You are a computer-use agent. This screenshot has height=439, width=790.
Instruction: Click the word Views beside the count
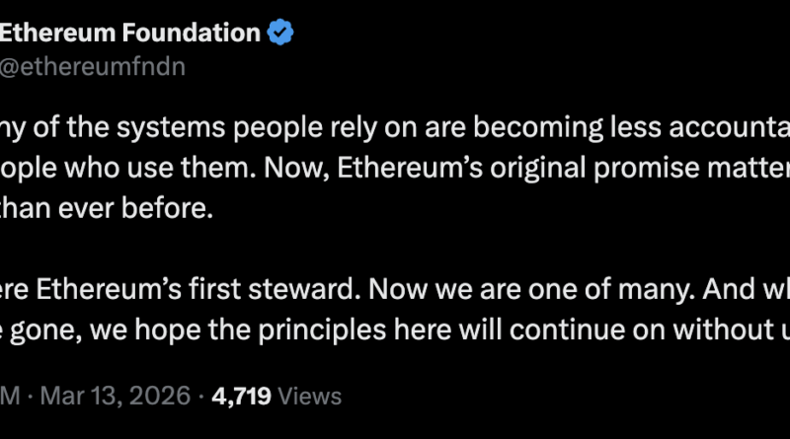coord(309,397)
